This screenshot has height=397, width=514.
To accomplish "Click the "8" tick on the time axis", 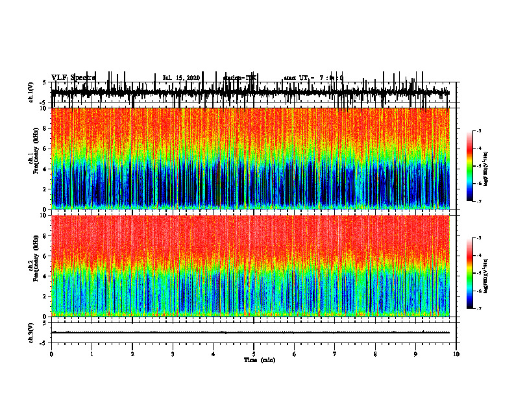I will coord(375,354).
